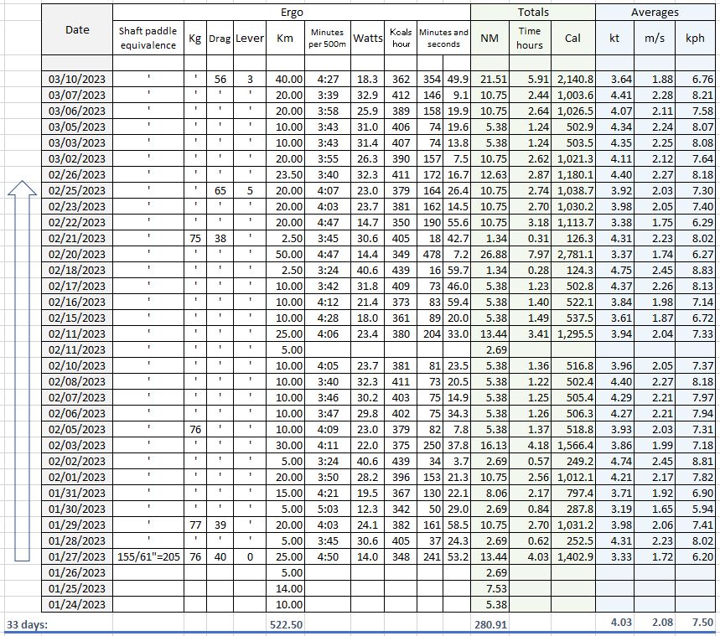The image size is (720, 636).
Task: Select the Time hours column header
Action: pyautogui.click(x=530, y=38)
